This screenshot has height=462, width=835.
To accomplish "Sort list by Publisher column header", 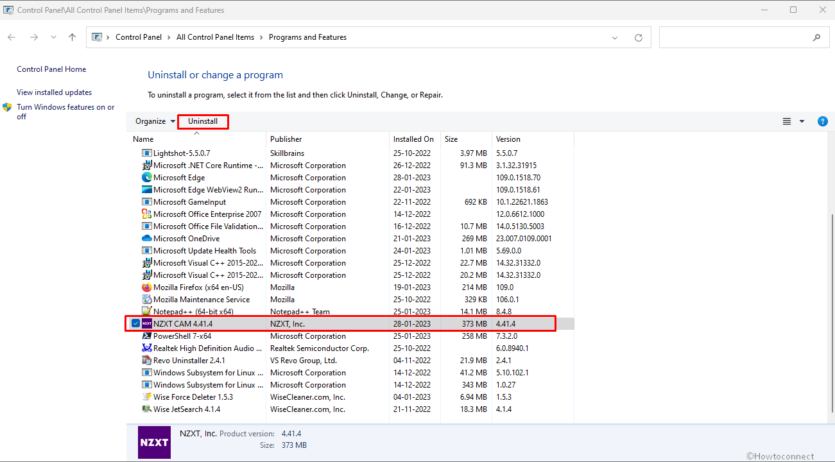I will [286, 139].
